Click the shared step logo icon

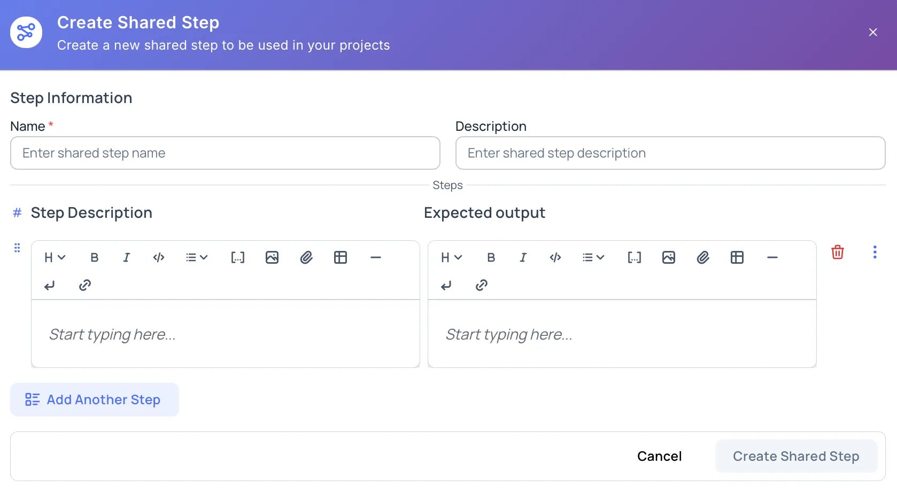pyautogui.click(x=26, y=32)
